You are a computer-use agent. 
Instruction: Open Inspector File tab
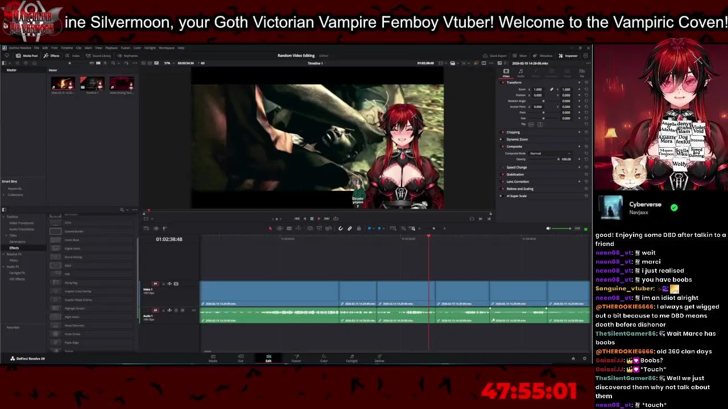point(582,73)
